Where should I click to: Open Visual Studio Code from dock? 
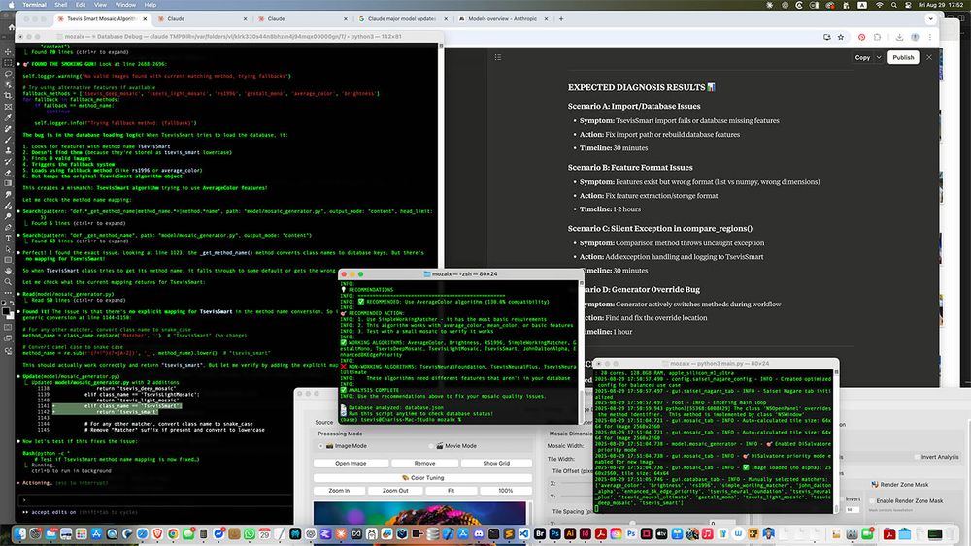(x=523, y=533)
